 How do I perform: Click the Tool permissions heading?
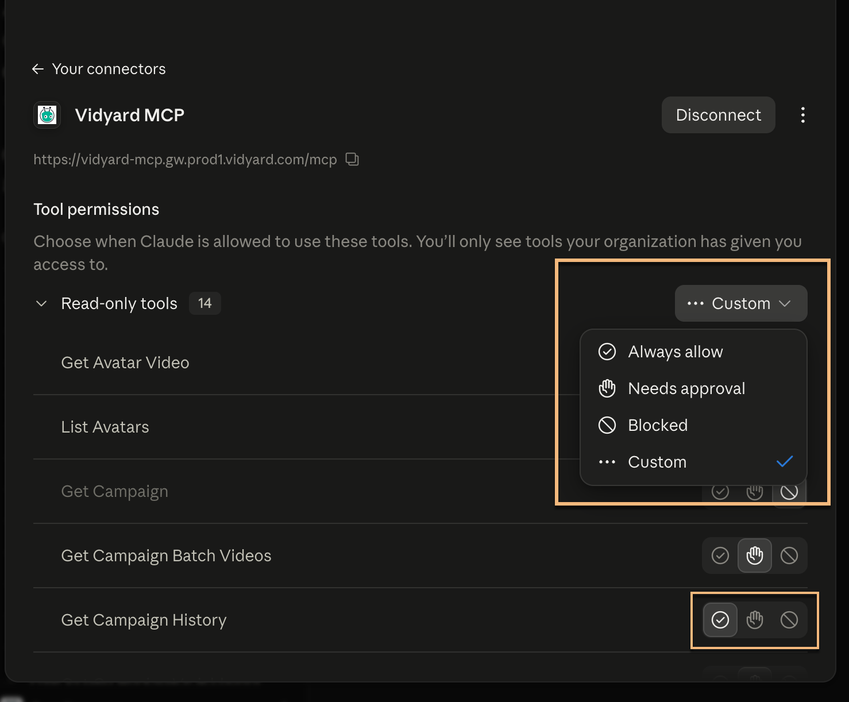(x=97, y=209)
